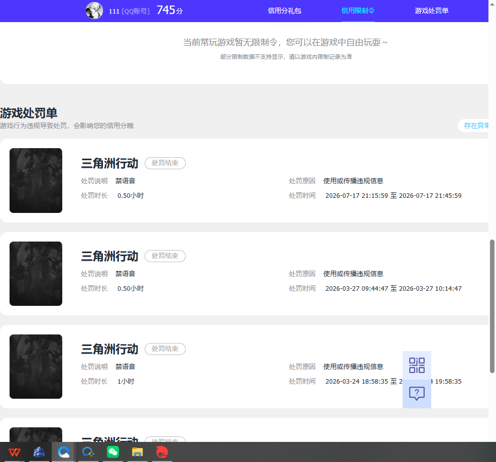Select the 信用限制令 tab
This screenshot has width=496, height=462.
point(358,11)
